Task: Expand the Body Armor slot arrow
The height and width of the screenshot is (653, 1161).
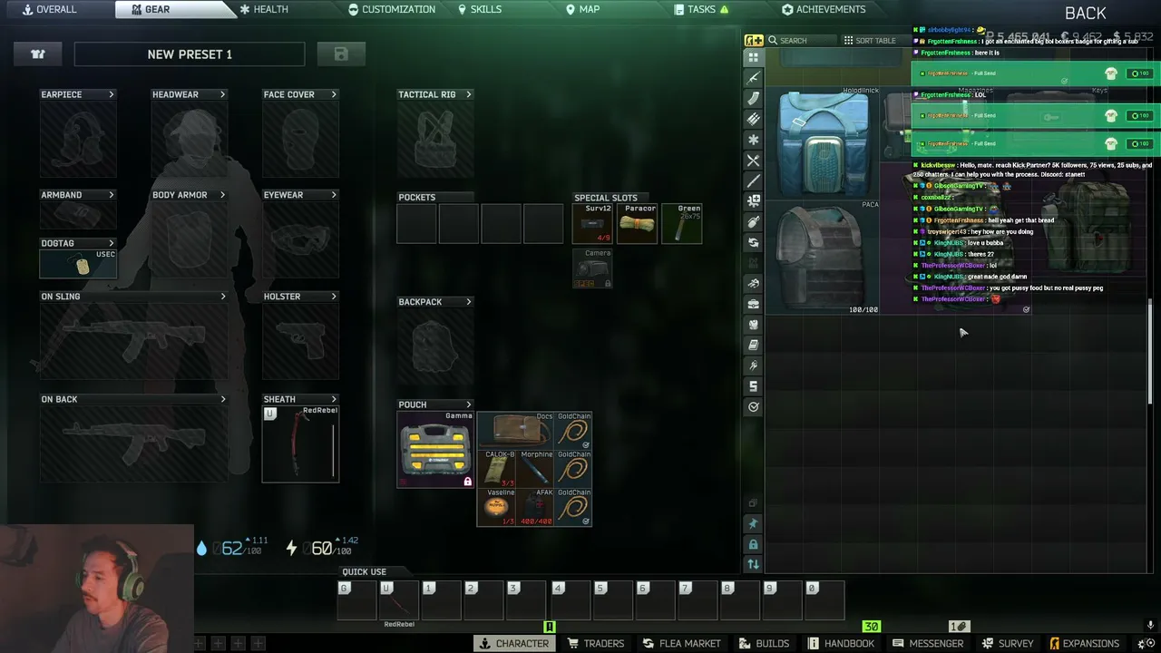Action: [x=222, y=195]
